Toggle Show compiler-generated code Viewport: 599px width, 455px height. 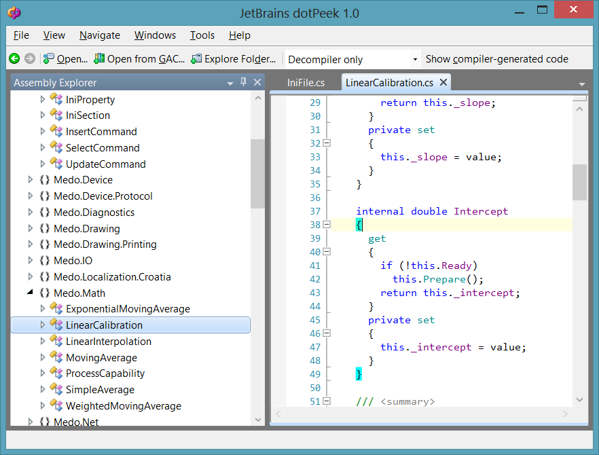click(x=496, y=59)
